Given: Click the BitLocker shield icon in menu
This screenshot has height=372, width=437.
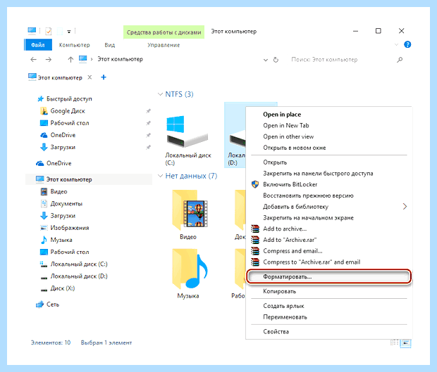Looking at the screenshot, I should tap(254, 184).
